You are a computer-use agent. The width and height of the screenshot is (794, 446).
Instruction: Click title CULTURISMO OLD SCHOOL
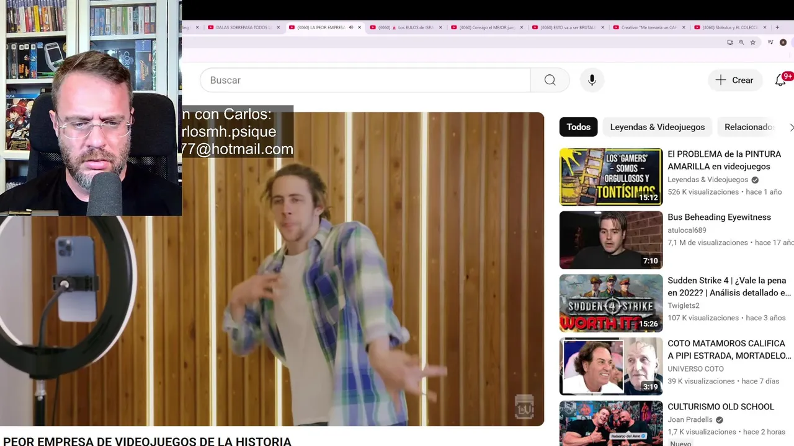(x=721, y=406)
